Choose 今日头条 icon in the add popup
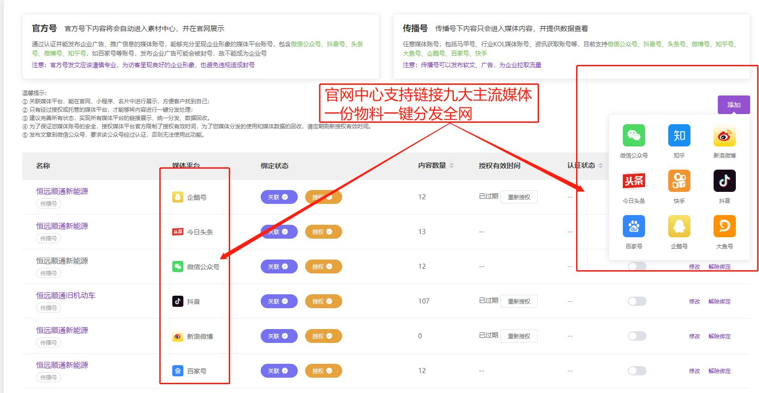Viewport: 759px width, 393px height. 634,181
